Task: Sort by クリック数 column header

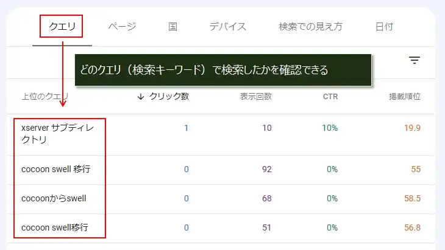Action: click(x=169, y=97)
